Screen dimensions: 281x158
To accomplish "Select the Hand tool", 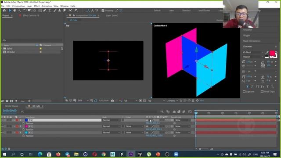I will pyautogui.click(x=14, y=11).
